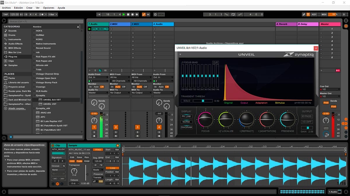The height and width of the screenshot is (196, 350).
Task: Open the Master Out 1/2 dropdown
Action: tap(330, 96)
